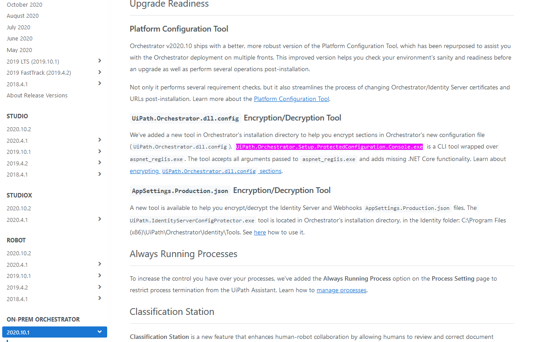Expand Robot 2019.10.1 chevron
Viewport: 538px width, 342px height.
click(x=100, y=275)
